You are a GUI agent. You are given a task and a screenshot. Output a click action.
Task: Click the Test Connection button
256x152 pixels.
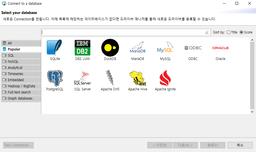(18, 145)
